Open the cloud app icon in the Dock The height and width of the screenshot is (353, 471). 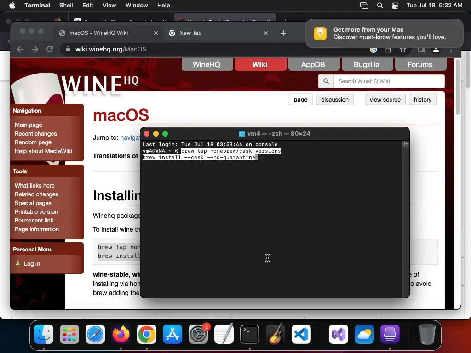point(364,334)
